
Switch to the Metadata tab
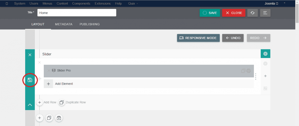point(63,24)
